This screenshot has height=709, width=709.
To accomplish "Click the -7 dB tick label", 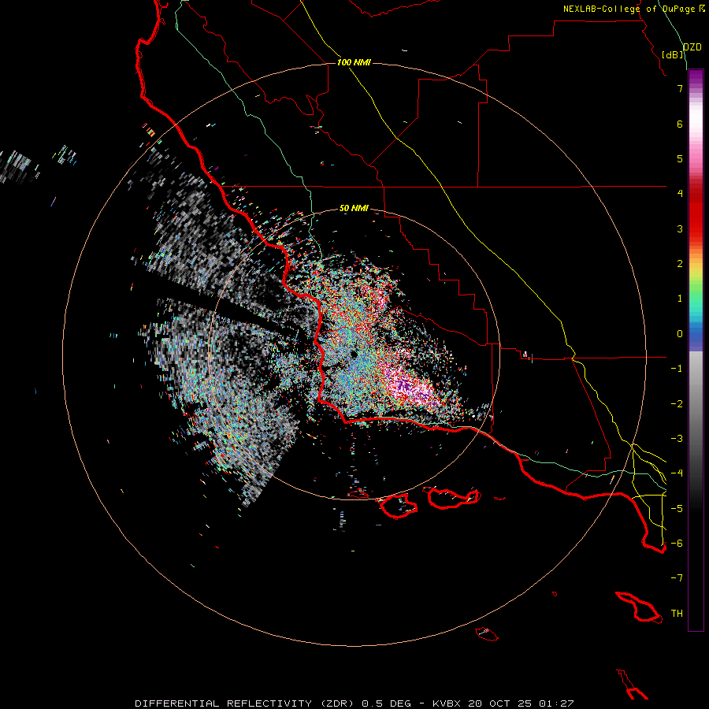I will (x=677, y=578).
